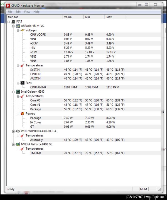Collapse the NVIDIA Temperatures group
Screen dimensions: 167x200
click(x=18, y=149)
